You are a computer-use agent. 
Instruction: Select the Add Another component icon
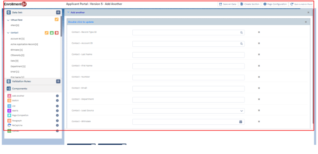9,96
